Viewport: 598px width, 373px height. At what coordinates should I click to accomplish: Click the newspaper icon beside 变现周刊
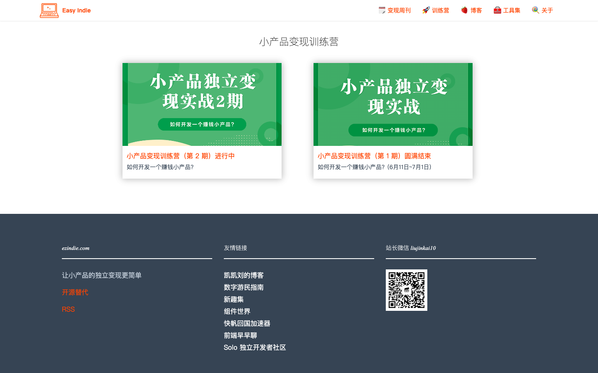(382, 10)
